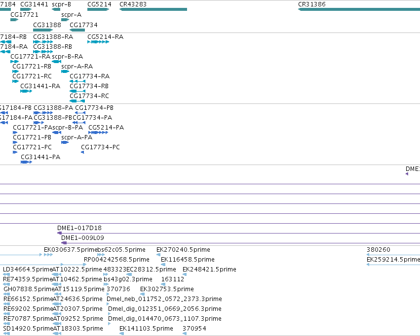Click transcript CG17734-RC
The width and height of the screenshot is (420, 336).
point(77,101)
